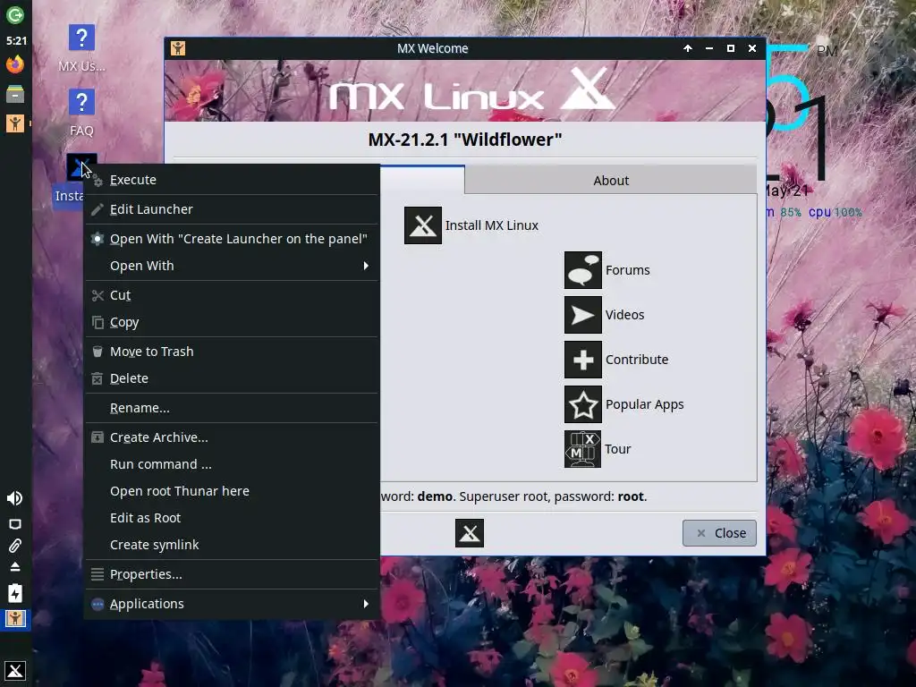This screenshot has width=916, height=687.
Task: Click the Contribute plus icon
Action: (x=582, y=360)
